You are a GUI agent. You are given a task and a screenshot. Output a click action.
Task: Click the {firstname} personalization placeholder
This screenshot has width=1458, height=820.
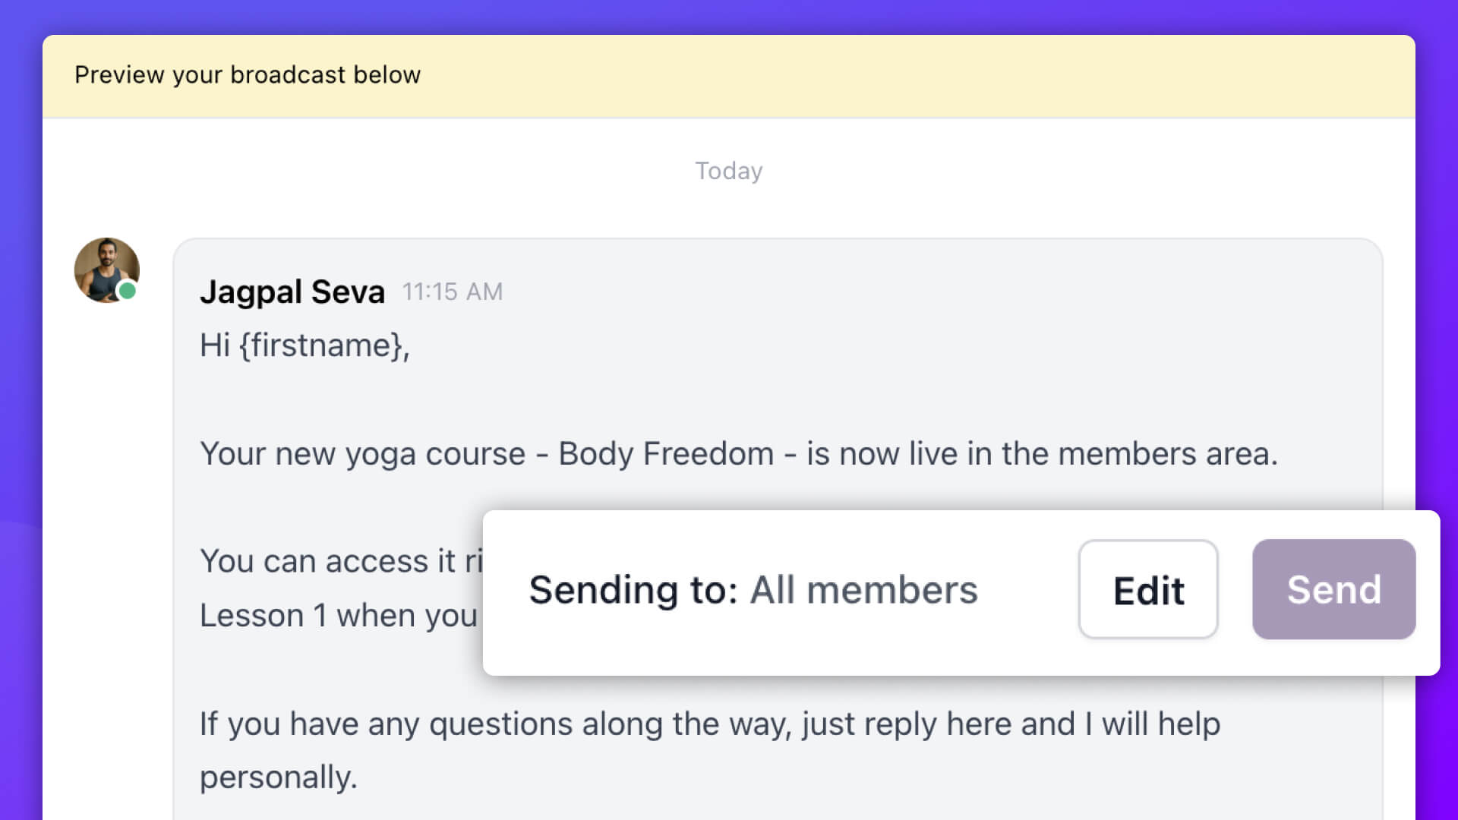point(323,345)
